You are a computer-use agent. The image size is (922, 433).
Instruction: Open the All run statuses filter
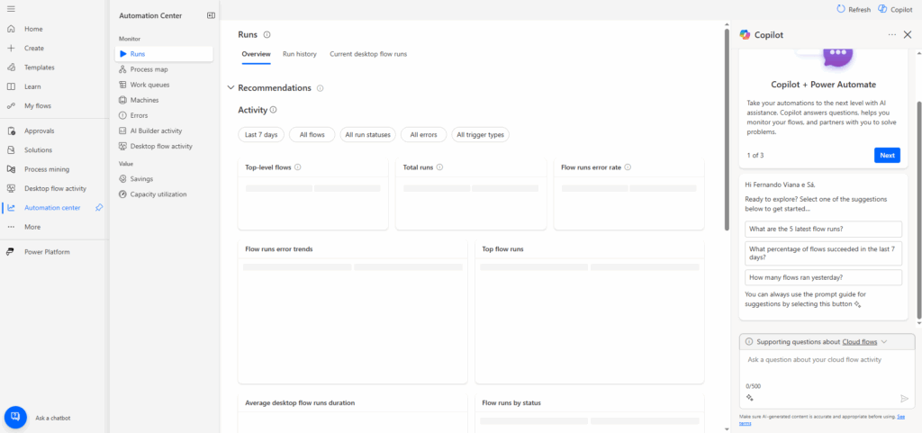coord(367,135)
